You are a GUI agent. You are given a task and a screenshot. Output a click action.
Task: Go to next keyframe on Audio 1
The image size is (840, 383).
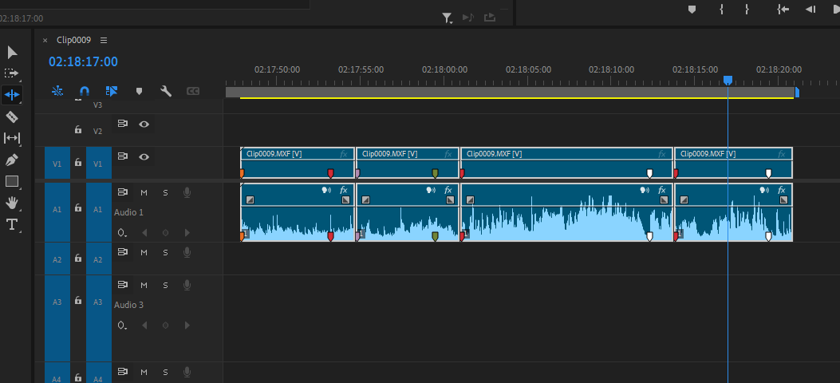187,233
